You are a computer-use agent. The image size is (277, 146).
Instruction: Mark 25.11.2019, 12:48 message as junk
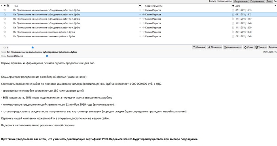(x=233, y=36)
